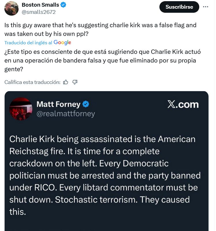Image resolution: width=216 pixels, height=231 pixels.
Task: Open the three-dot more options menu
Action: (x=206, y=7)
